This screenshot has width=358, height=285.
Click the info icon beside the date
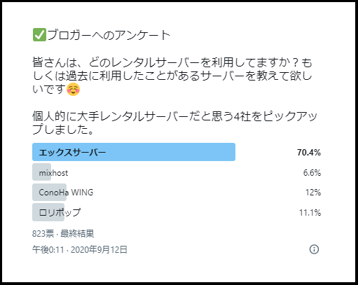(314, 249)
